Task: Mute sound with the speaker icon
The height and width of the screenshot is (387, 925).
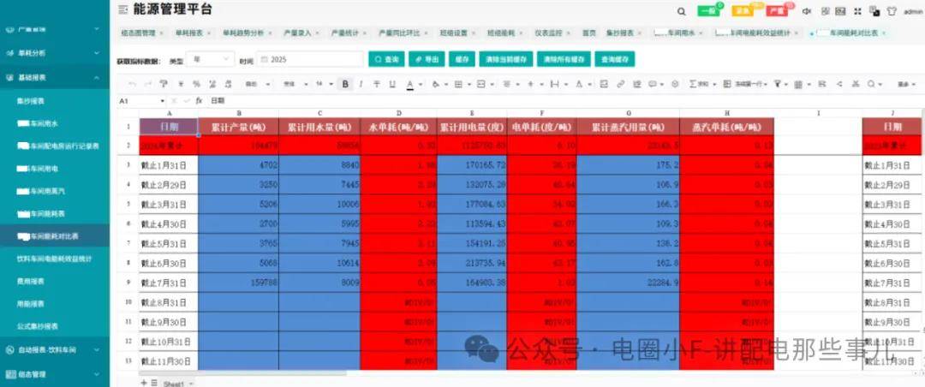Action: [x=808, y=11]
